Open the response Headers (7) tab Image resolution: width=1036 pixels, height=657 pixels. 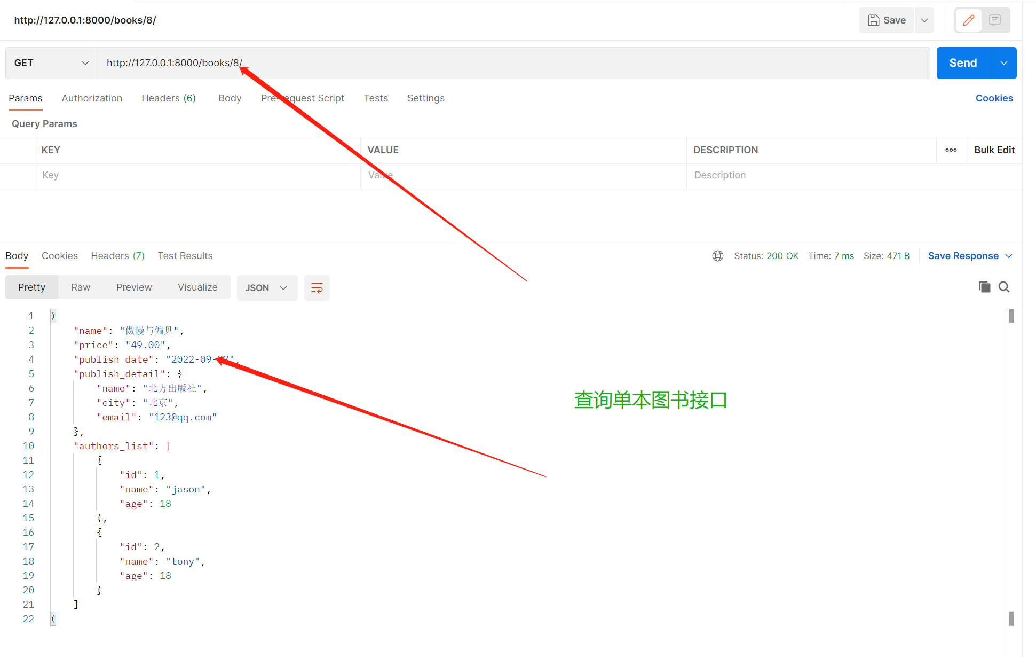pos(117,256)
